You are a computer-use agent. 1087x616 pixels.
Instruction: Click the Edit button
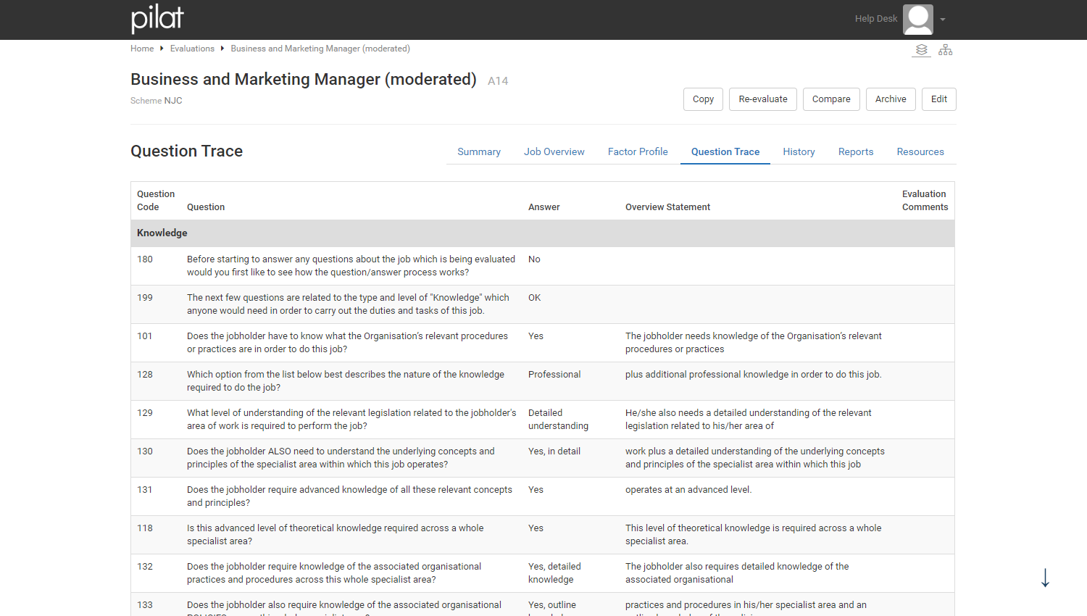(939, 99)
